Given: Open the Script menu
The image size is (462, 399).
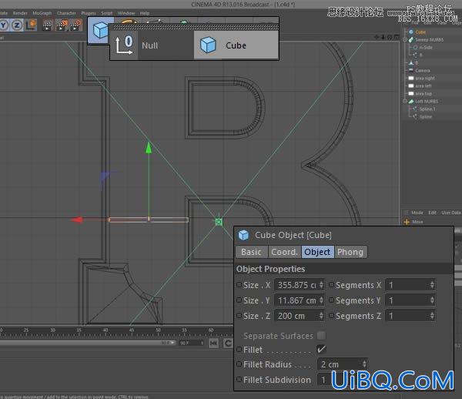Looking at the screenshot, I should pyautogui.click(x=107, y=13).
